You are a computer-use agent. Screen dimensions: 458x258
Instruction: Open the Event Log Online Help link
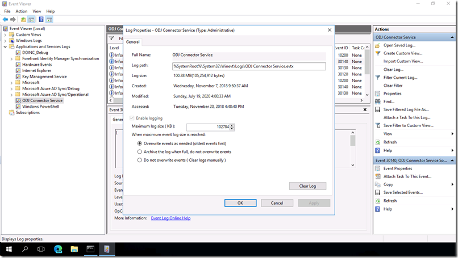[x=170, y=218]
